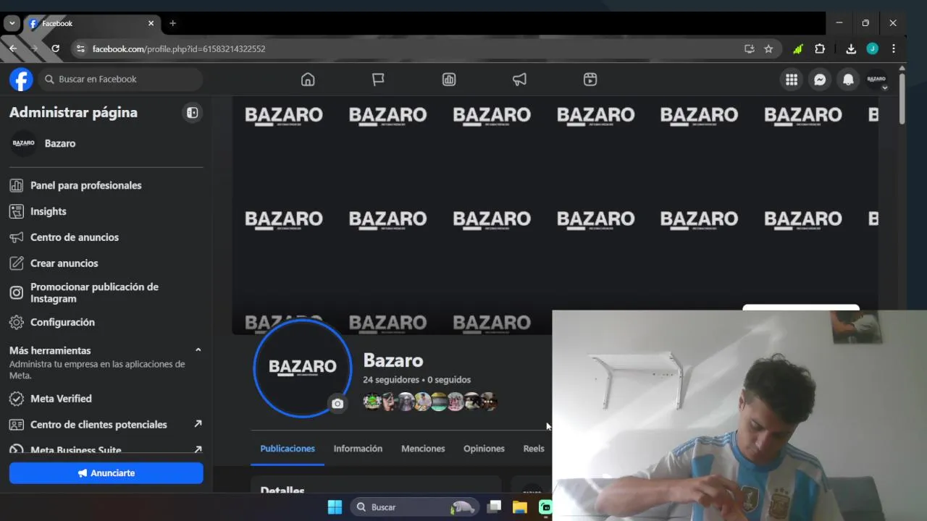Click the Anunciarte button

(x=106, y=473)
